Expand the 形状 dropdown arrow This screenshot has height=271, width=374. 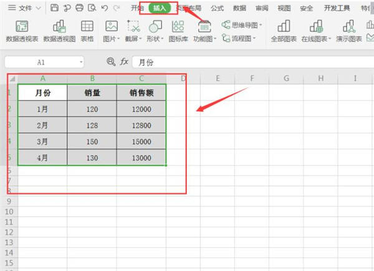click(x=163, y=39)
